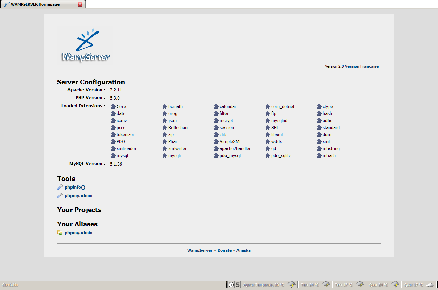Click the storm icon for Ter: 24 °C
Viewport: 438px width, 290px height.
pos(325,285)
